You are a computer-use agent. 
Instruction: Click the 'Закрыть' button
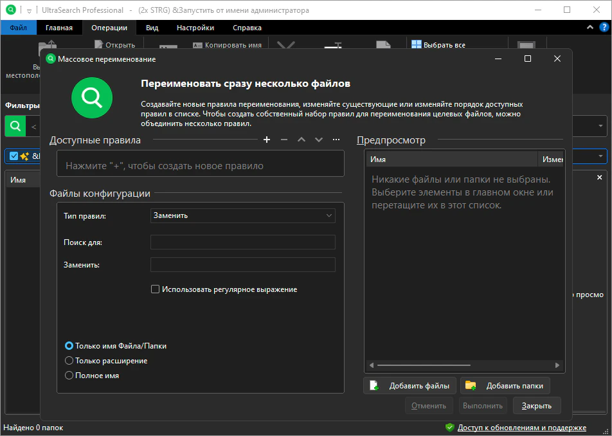point(536,406)
